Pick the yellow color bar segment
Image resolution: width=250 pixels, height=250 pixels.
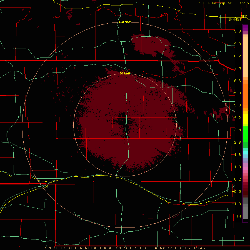click(245, 119)
